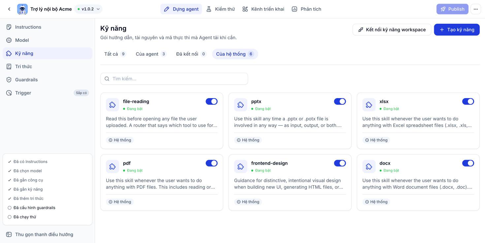Screen dimensions: 485x243
Task: Click the back arrow icon
Action: (9, 9)
